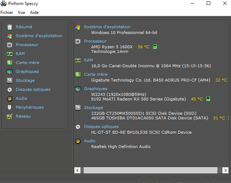Image resolution: width=231 pixels, height=183 pixels.
Task: Click the horizontal scrollbar left arrow
Action: (78, 170)
